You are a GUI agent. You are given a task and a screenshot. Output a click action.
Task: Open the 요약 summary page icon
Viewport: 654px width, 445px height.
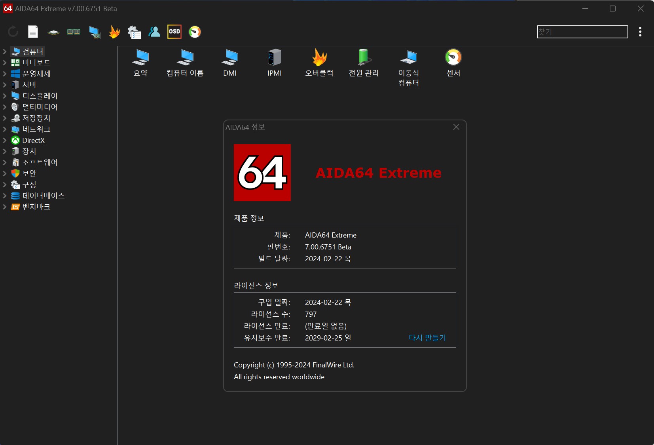coord(140,63)
